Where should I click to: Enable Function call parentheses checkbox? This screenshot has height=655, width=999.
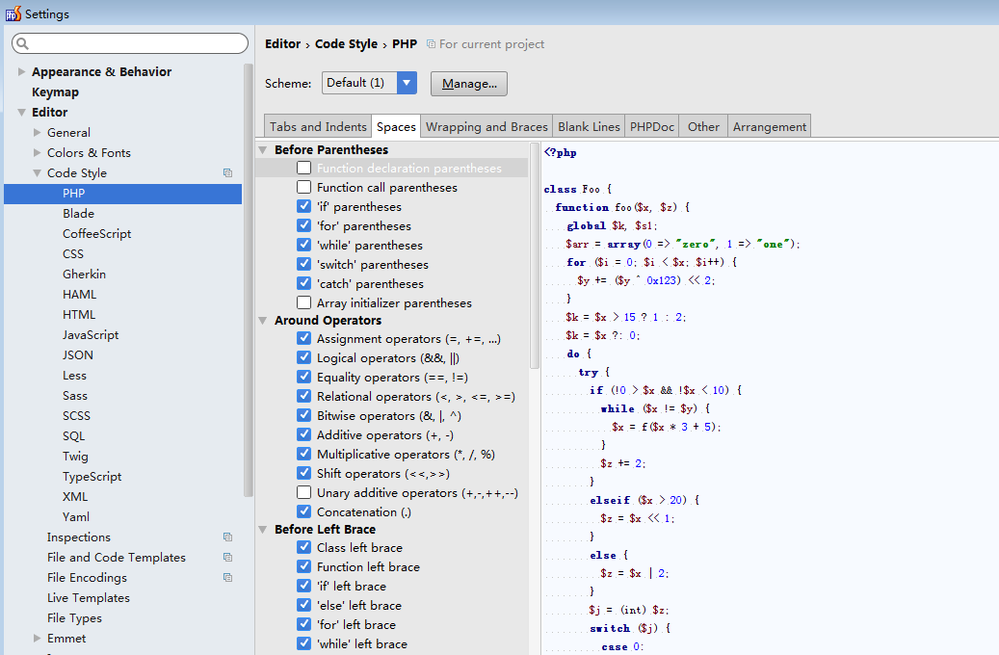[x=304, y=187]
